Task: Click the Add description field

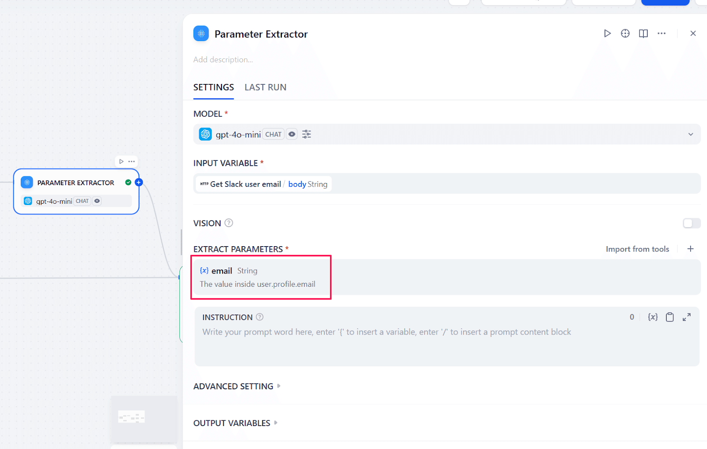Action: pyautogui.click(x=223, y=60)
